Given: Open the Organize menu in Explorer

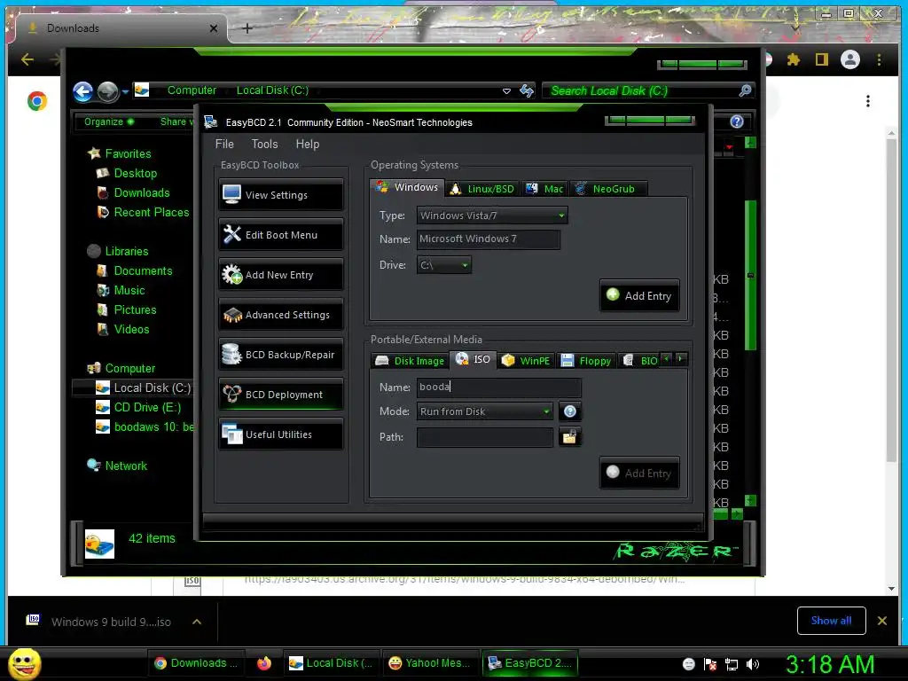Looking at the screenshot, I should click(109, 121).
